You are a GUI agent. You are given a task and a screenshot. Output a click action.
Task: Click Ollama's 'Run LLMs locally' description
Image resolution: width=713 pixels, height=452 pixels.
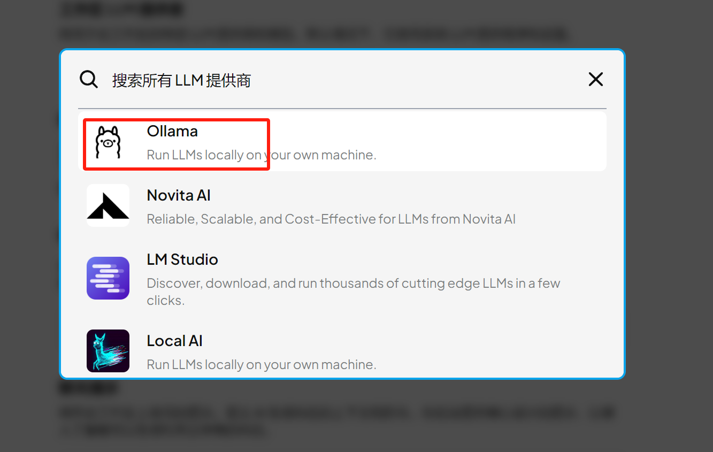point(262,155)
